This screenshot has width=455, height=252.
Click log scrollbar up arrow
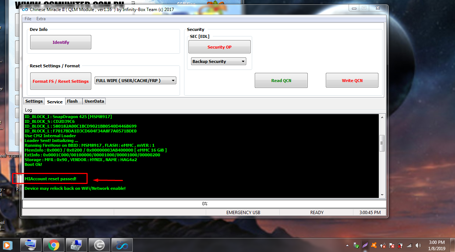382,118
